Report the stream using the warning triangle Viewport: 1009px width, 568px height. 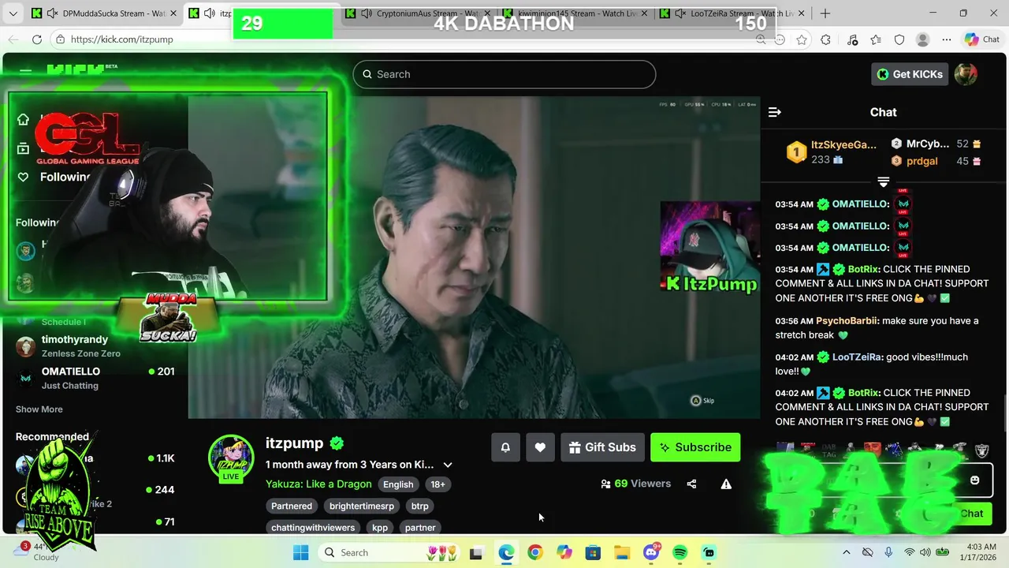(x=726, y=484)
